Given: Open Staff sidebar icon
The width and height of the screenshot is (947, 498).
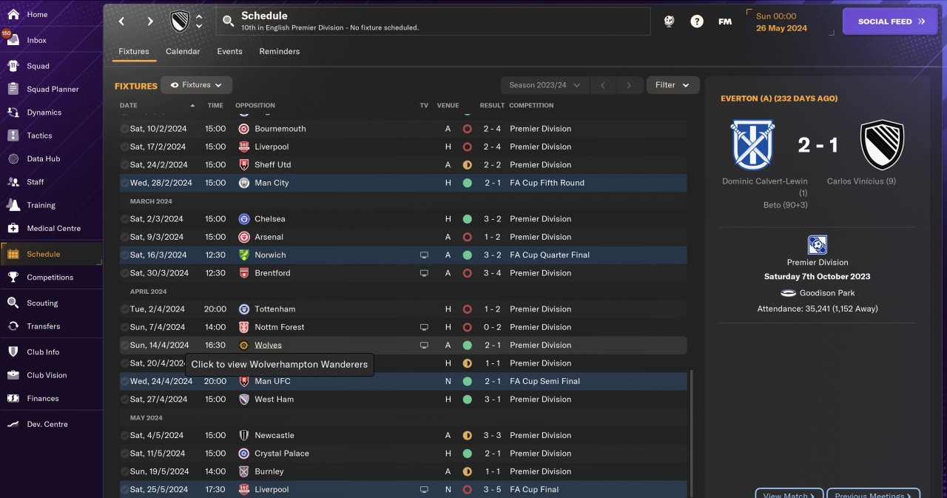Looking at the screenshot, I should (x=13, y=181).
